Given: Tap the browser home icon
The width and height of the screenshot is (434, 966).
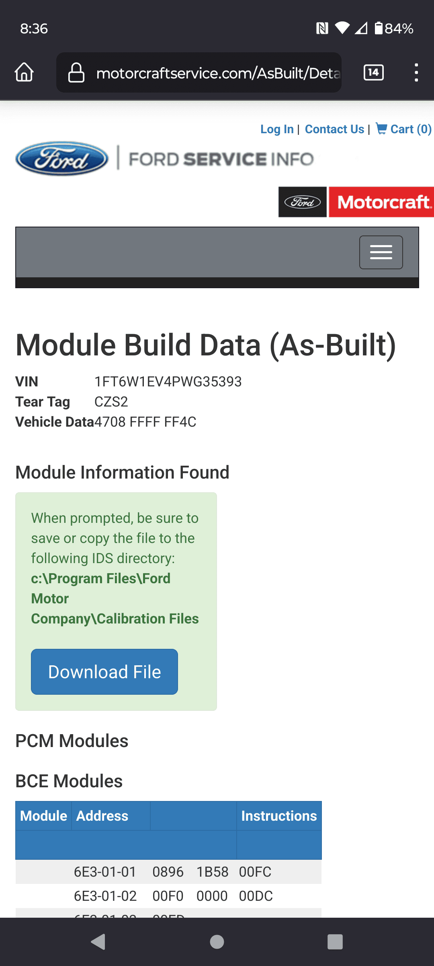Looking at the screenshot, I should tap(24, 73).
